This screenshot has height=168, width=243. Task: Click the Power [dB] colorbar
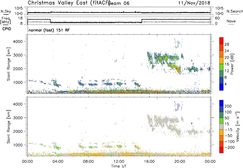click(x=221, y=64)
